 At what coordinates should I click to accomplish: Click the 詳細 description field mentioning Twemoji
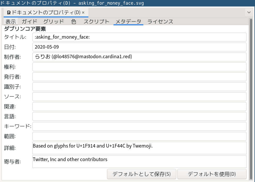click(139, 148)
